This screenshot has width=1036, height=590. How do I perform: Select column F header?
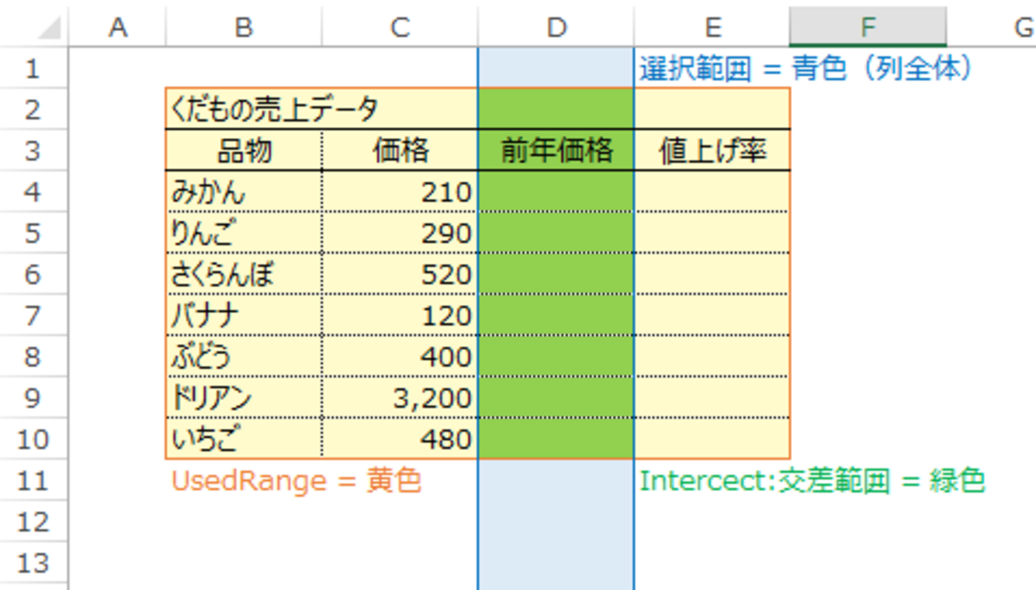868,27
